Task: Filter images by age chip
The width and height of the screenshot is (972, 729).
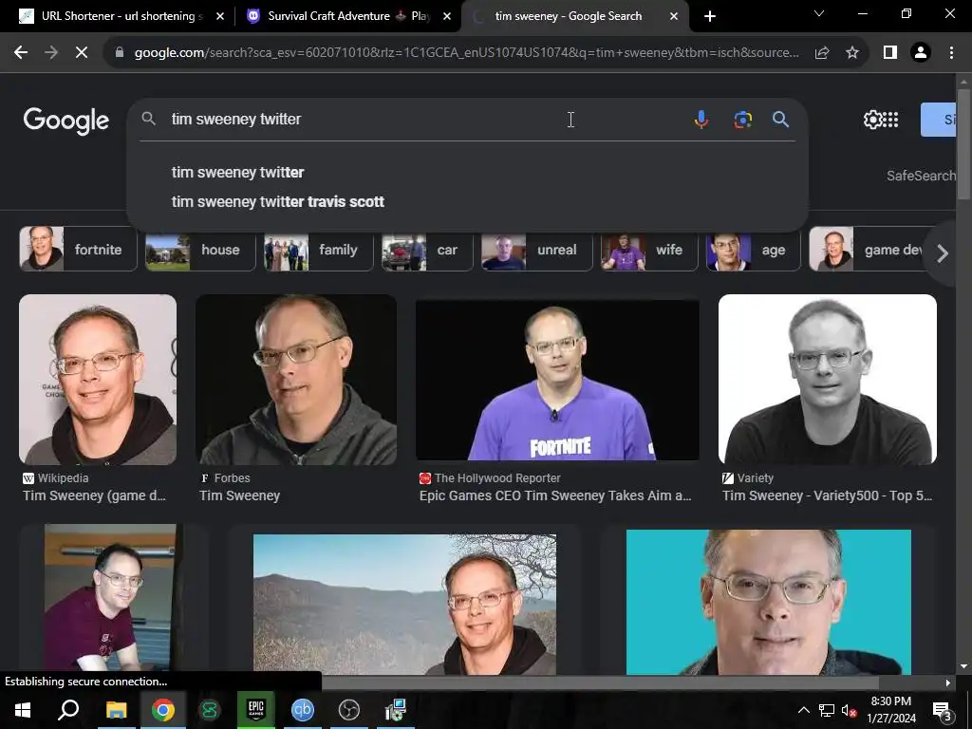Action: click(753, 250)
